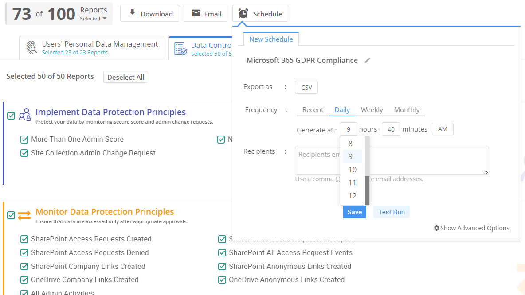This screenshot has height=295, width=525.
Task: Click the AM selector to change to PM
Action: tap(442, 129)
